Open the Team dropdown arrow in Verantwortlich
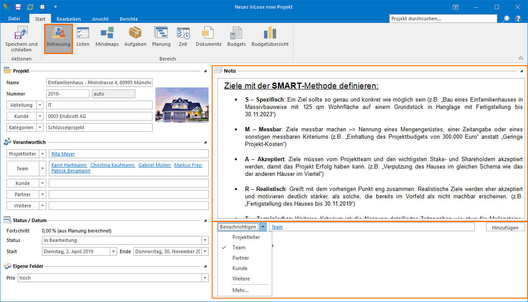The image size is (528, 302). (x=42, y=168)
